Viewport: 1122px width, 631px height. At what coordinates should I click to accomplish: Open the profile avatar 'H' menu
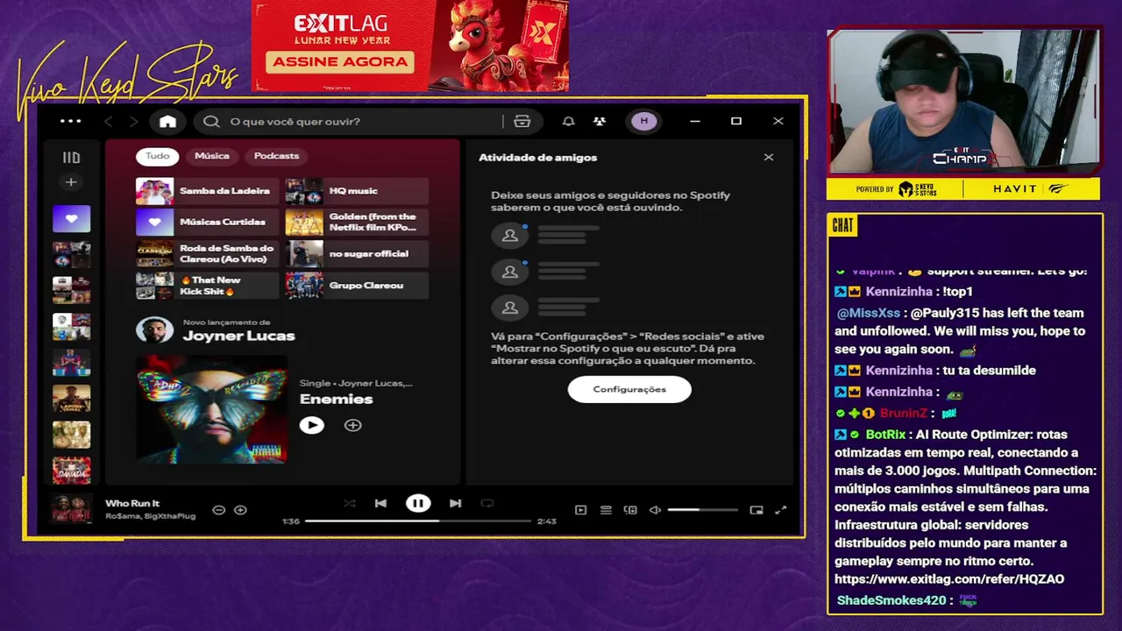click(x=644, y=121)
